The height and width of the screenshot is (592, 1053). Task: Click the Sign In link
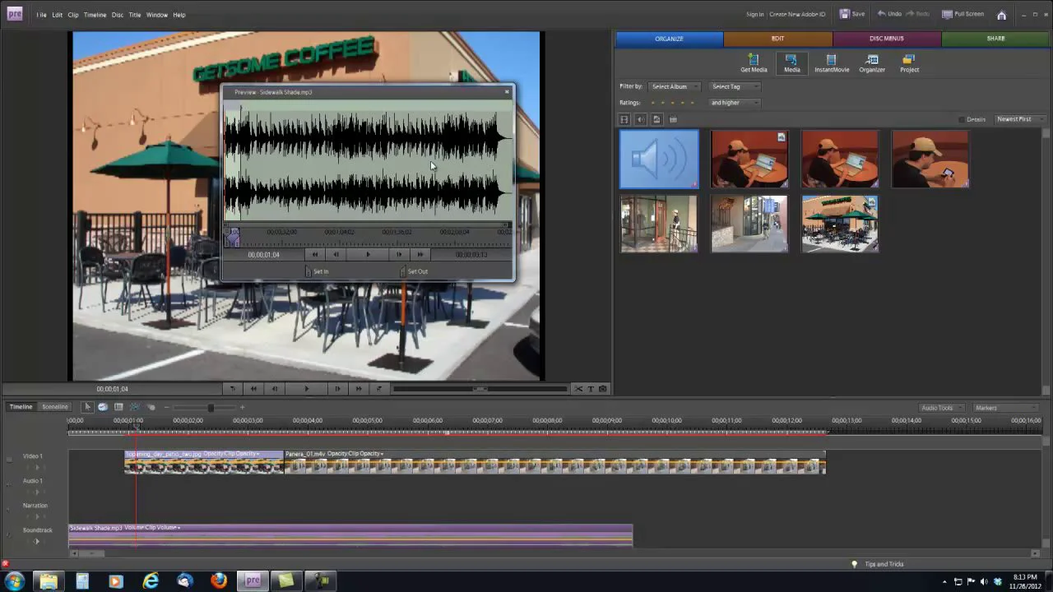coord(754,15)
